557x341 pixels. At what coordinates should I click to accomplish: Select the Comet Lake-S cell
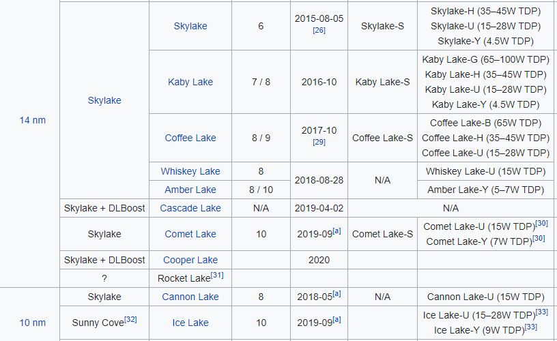(382, 234)
